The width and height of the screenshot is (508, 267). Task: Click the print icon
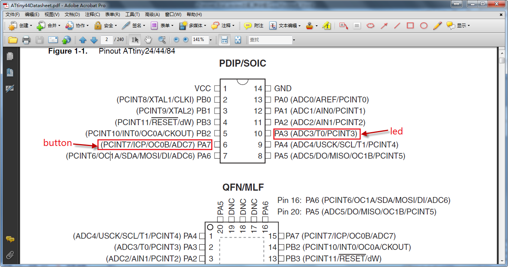click(26, 39)
